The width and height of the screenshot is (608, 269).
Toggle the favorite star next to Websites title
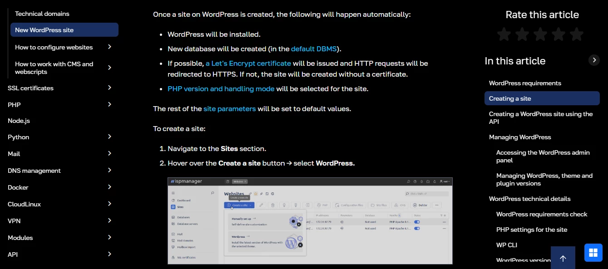(256, 194)
